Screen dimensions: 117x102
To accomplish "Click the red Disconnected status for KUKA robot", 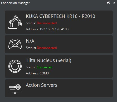I will pyautogui.click(x=47, y=23).
